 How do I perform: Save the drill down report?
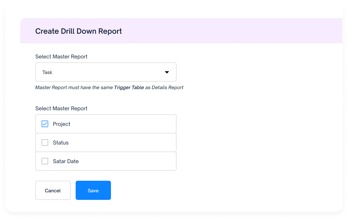pyautogui.click(x=93, y=190)
